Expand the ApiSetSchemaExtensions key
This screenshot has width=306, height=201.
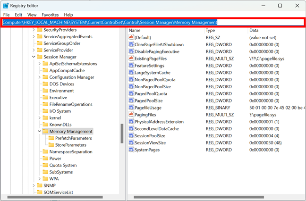pos(39,64)
